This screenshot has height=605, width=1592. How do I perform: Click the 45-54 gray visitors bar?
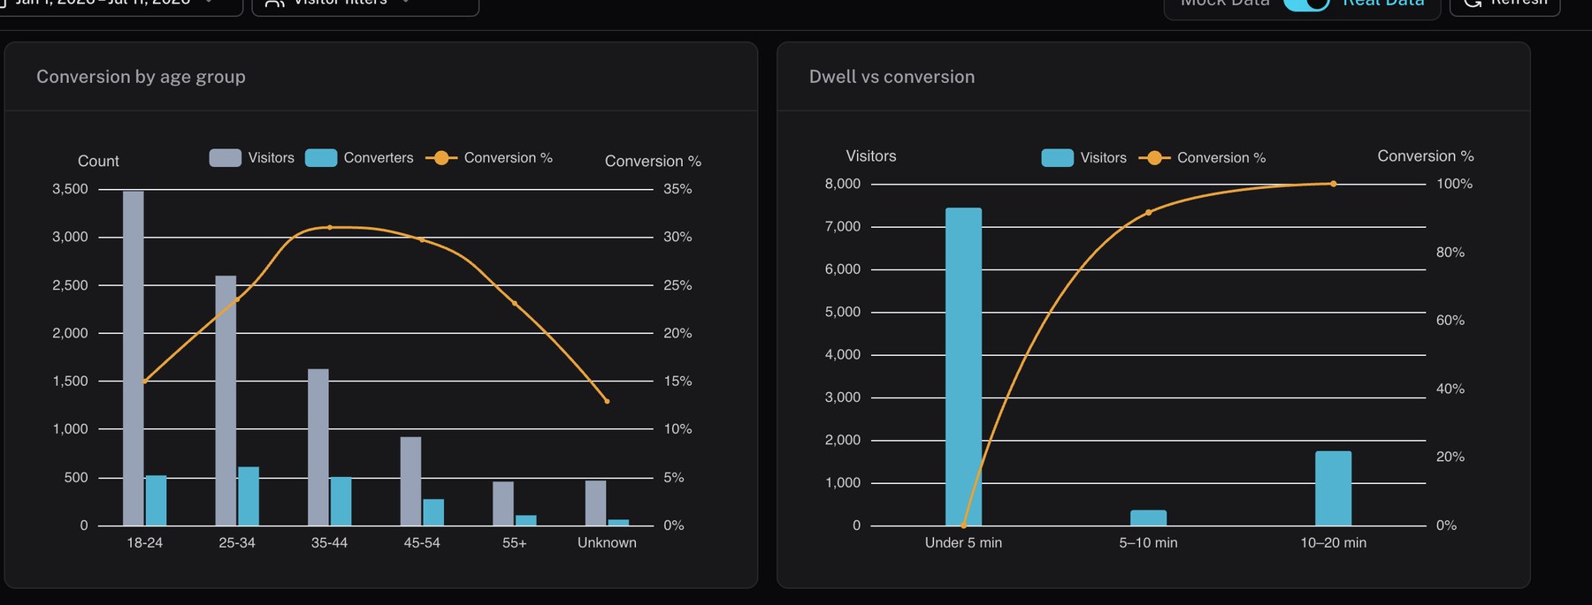pyautogui.click(x=410, y=481)
